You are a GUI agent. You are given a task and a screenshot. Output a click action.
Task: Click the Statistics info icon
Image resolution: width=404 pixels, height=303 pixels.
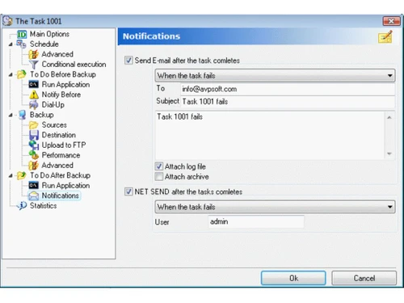pyautogui.click(x=22, y=206)
